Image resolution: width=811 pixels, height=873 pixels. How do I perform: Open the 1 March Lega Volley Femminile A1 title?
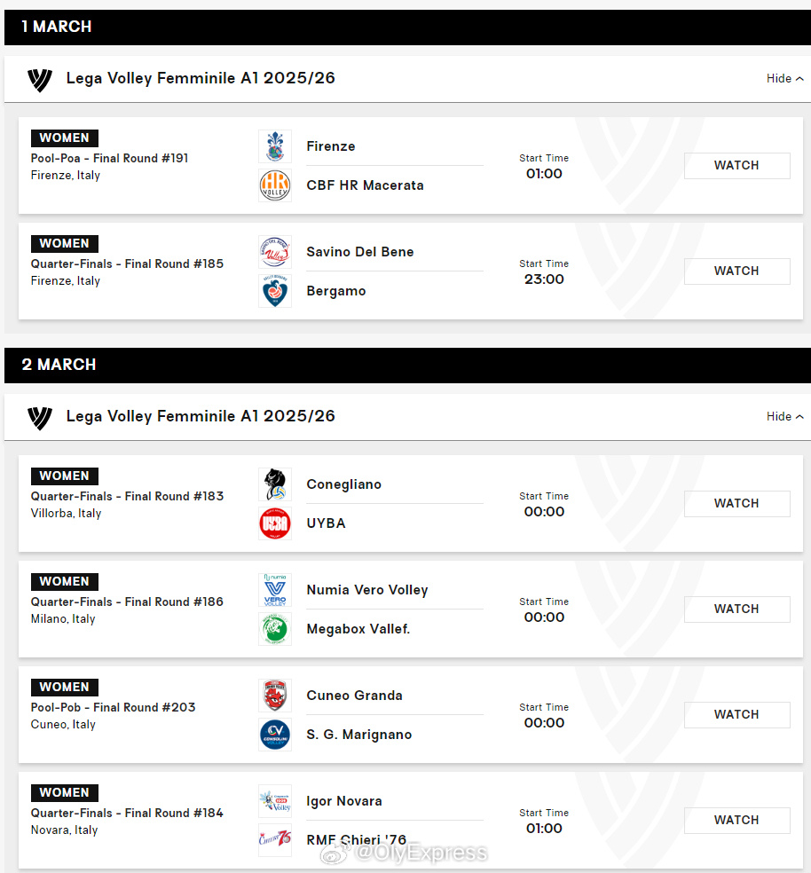[201, 78]
